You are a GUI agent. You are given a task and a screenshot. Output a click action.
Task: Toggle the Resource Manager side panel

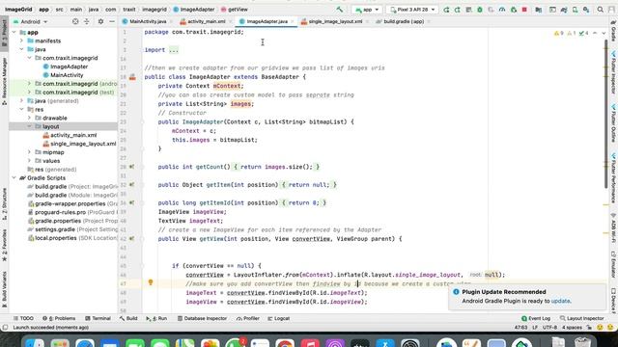pos(4,81)
